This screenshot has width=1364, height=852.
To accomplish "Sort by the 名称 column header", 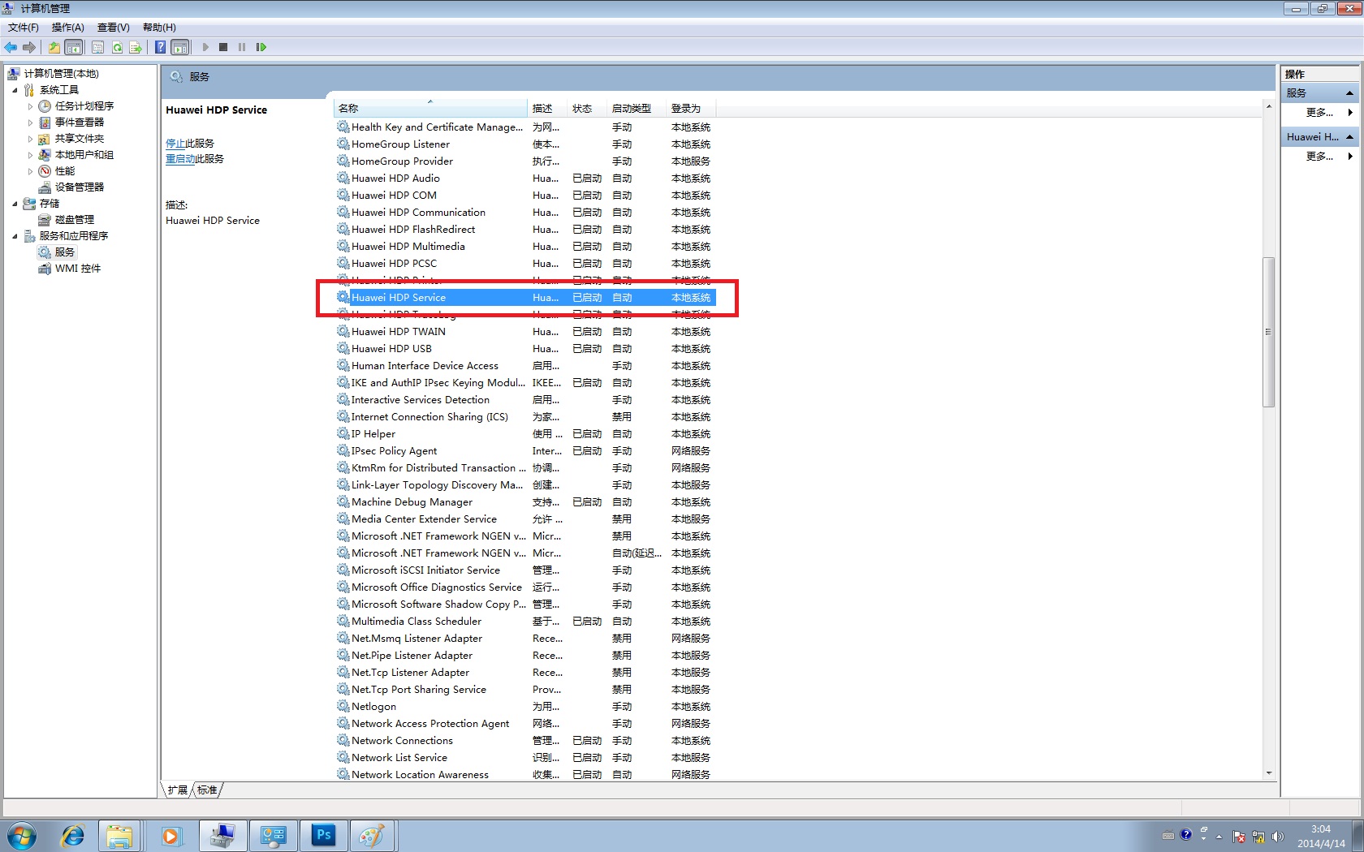I will pos(430,108).
